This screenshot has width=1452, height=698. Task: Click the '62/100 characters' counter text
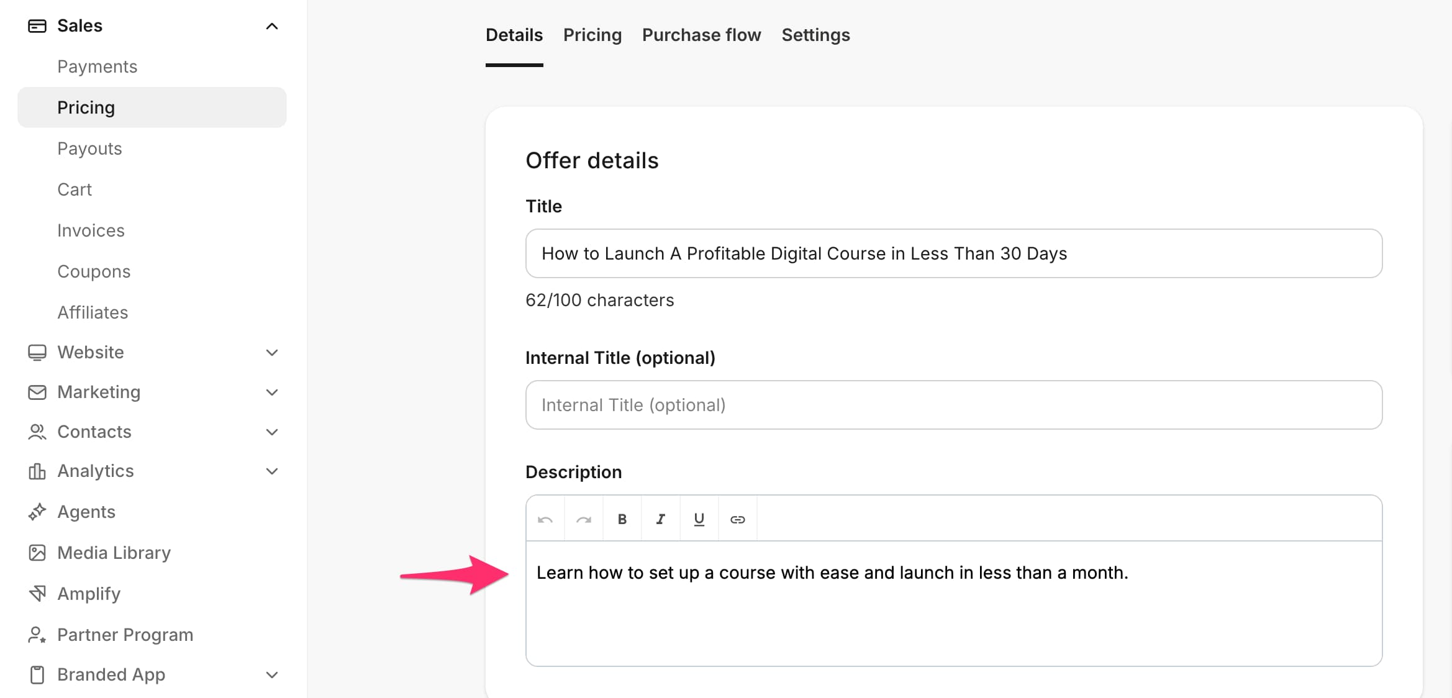point(600,301)
